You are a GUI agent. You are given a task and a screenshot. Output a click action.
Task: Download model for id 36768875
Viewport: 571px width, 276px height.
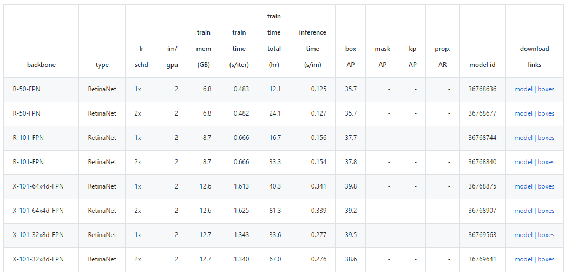523,186
